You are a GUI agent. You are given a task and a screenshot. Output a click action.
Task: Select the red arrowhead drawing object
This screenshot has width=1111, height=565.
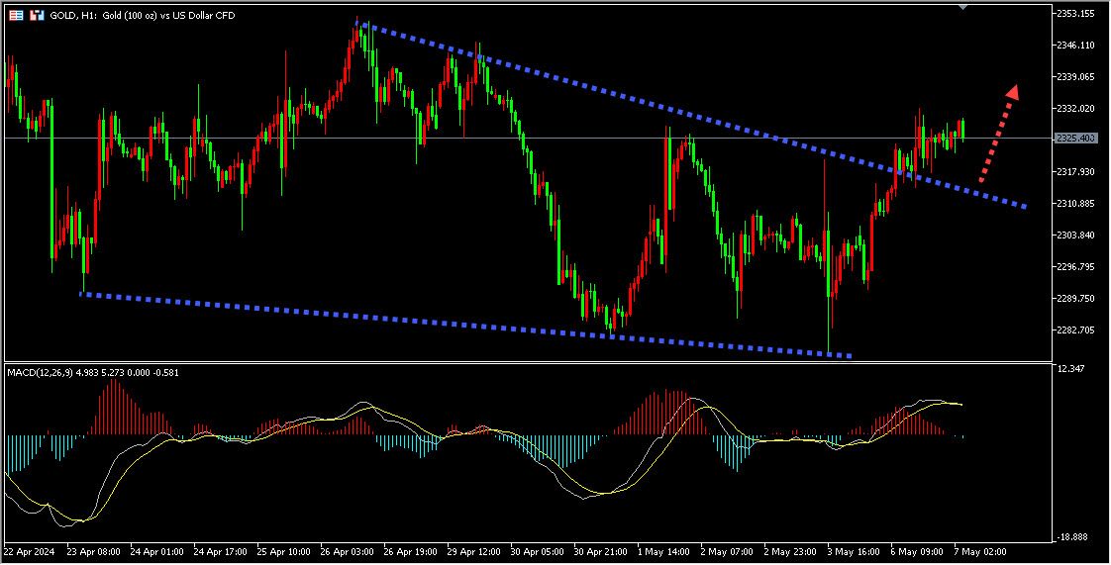pos(1012,91)
